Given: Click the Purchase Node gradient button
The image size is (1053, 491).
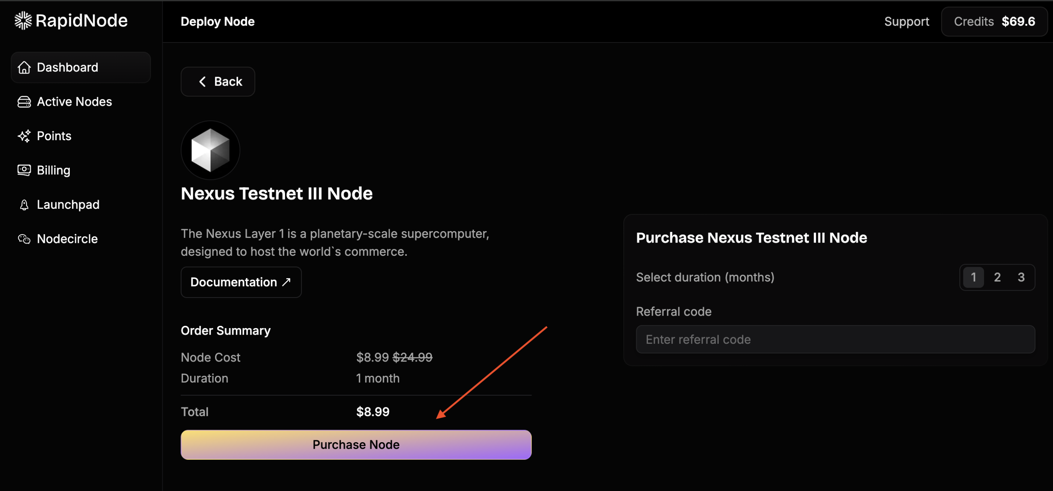Looking at the screenshot, I should coord(356,444).
